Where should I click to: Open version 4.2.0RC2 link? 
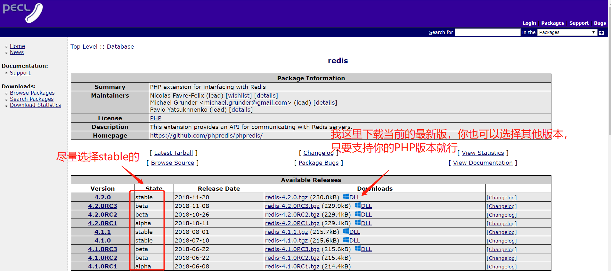click(x=102, y=215)
